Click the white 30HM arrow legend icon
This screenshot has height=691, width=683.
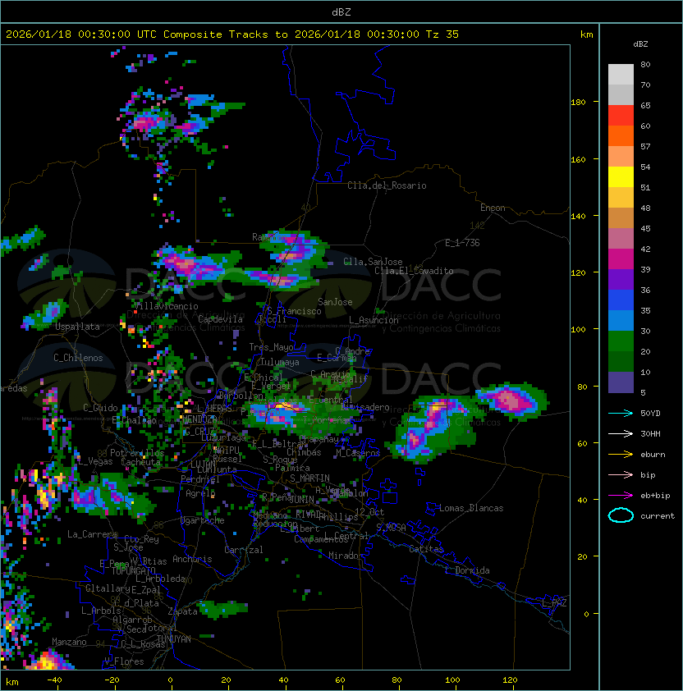click(x=621, y=433)
